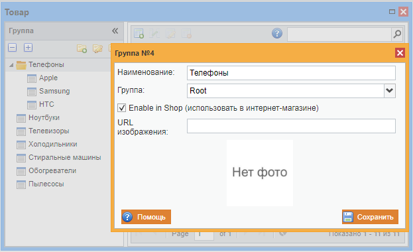The width and height of the screenshot is (413, 252).
Task: Click the Пылесосы group sheet icon
Action: pos(21,184)
